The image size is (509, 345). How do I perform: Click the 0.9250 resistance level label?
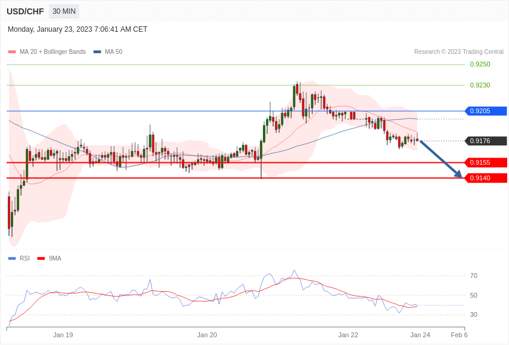[x=480, y=64]
